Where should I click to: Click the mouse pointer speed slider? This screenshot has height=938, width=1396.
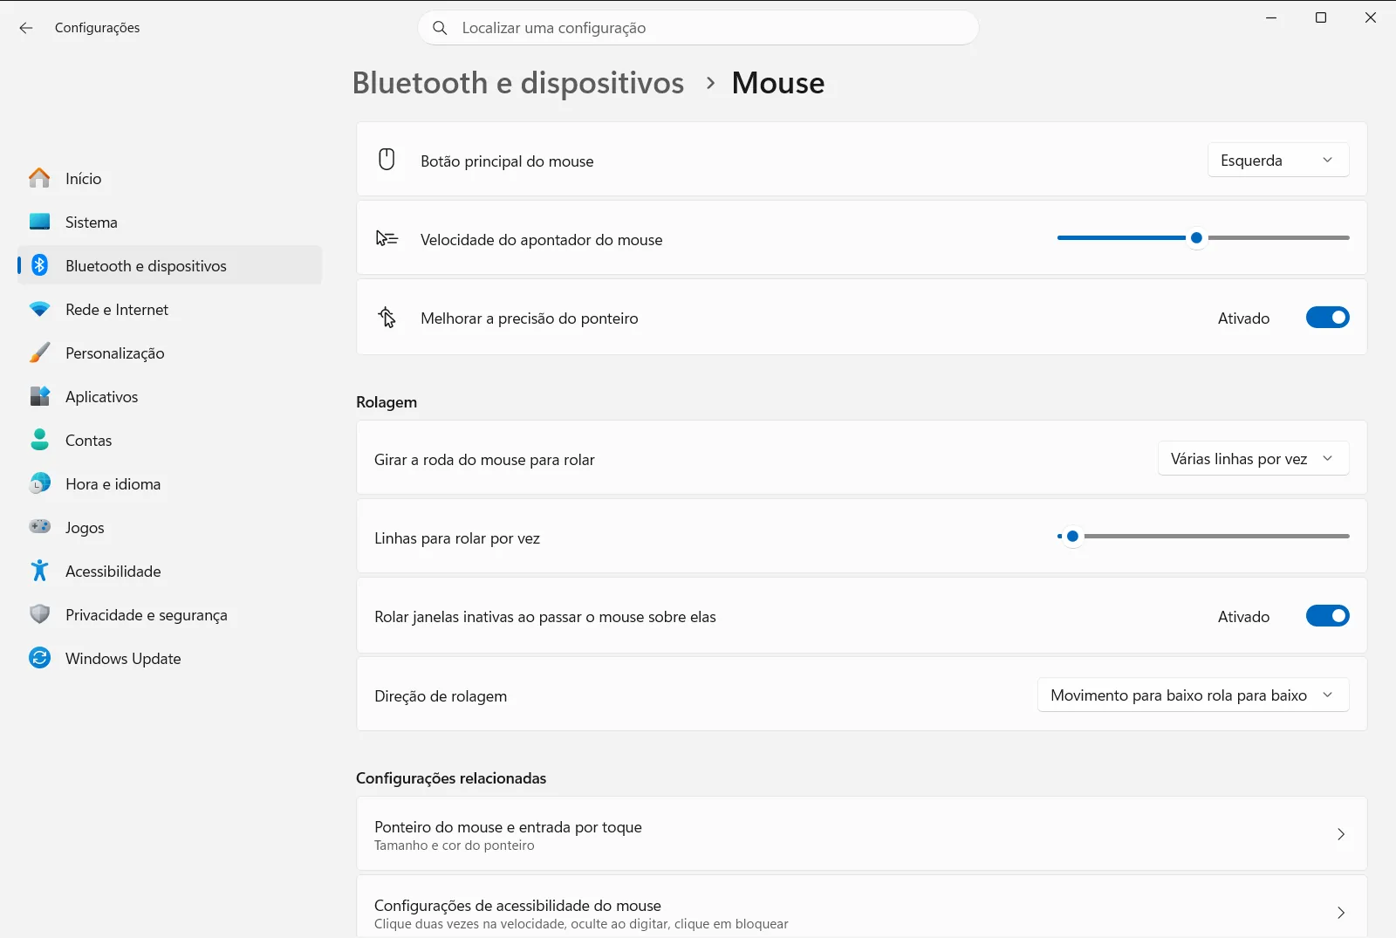coord(1203,237)
